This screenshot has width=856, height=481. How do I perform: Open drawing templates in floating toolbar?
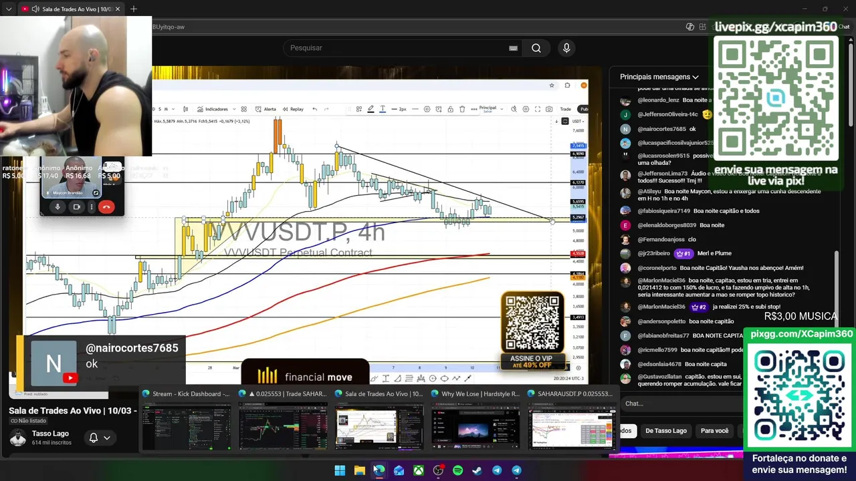358,109
